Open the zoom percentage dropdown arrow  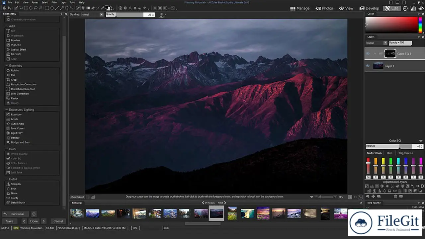point(350,197)
